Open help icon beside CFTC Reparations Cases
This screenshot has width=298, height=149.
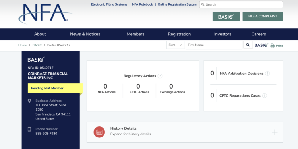[x=264, y=96]
